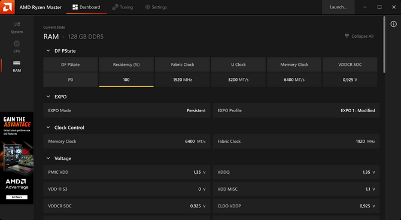Collapse the DF PState section

(48, 51)
